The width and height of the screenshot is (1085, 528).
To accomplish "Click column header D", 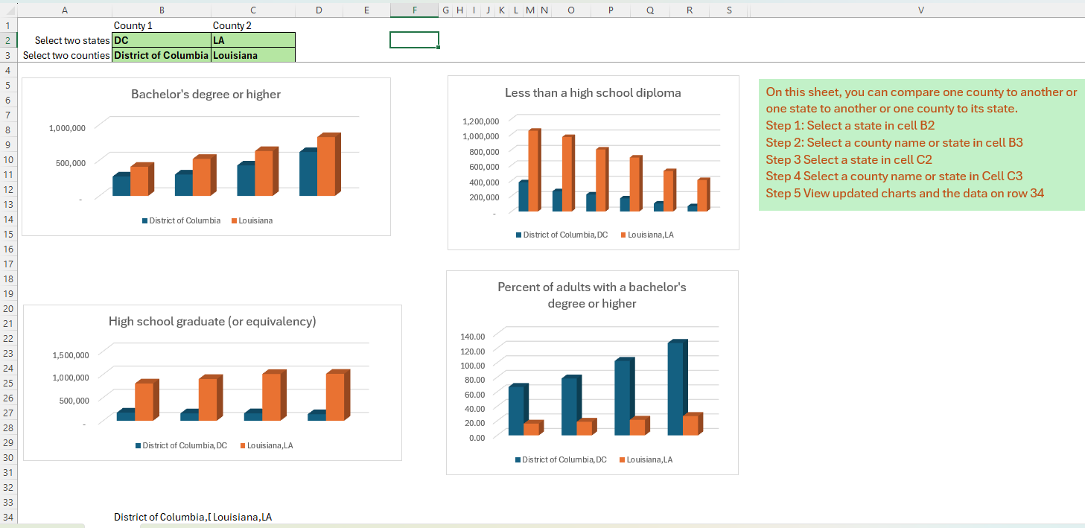I will click(x=319, y=10).
